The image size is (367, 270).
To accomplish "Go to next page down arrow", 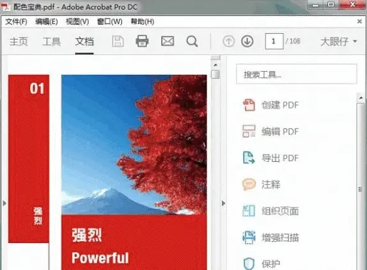I will 247,41.
